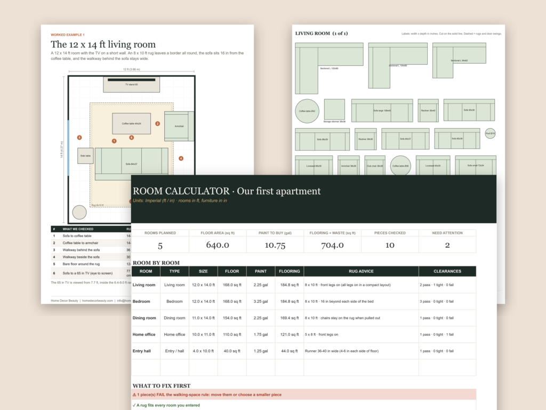Click the 3.25 gal paint cell for Bedroom
Viewport: 546px width, 410px height.
pyautogui.click(x=261, y=301)
